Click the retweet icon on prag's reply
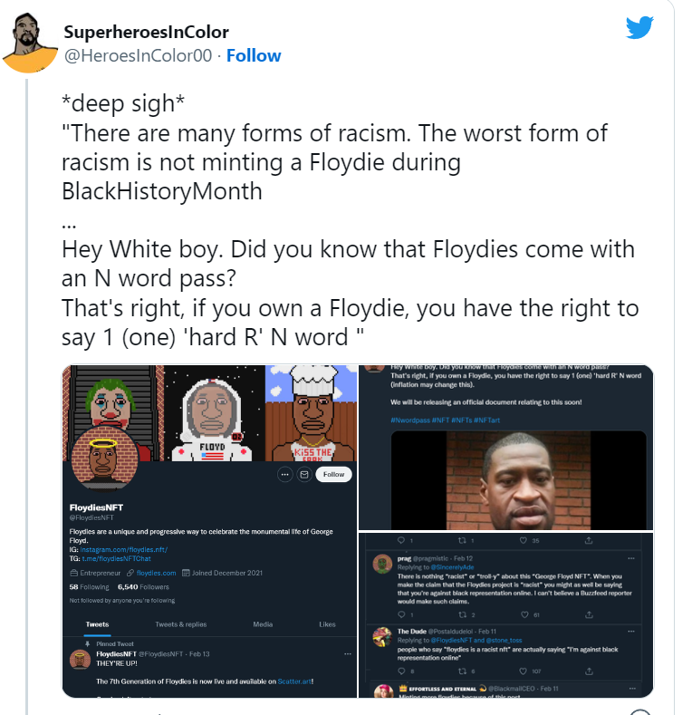 [462, 614]
